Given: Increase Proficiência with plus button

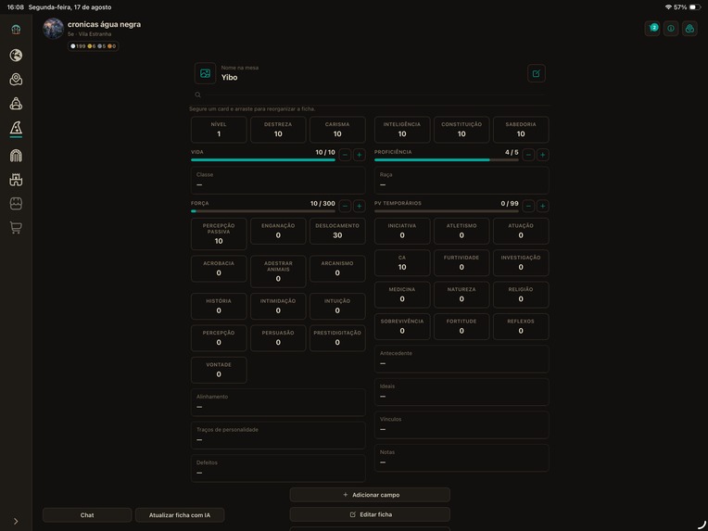Looking at the screenshot, I should click(543, 155).
